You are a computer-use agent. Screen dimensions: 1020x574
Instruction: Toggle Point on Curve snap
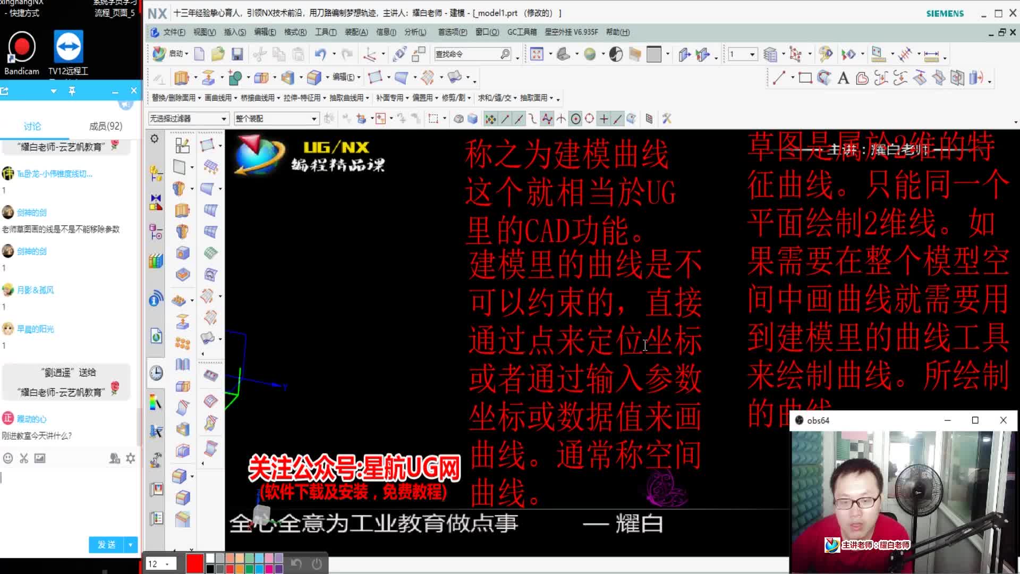pos(618,119)
